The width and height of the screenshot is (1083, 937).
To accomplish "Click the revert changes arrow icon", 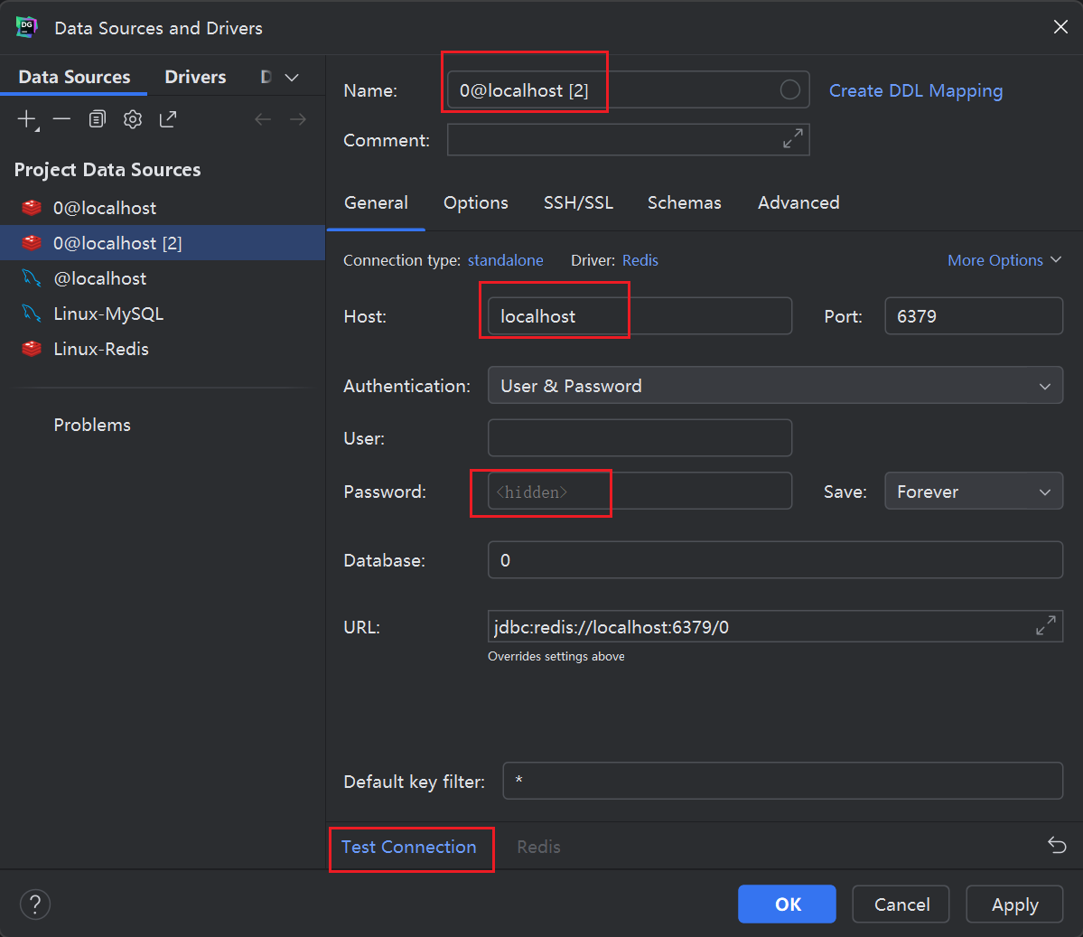I will [x=1057, y=845].
